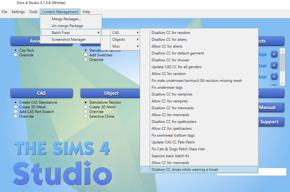This screenshot has height=192, width=290.
Task: Select Override under Clip Pack
Action: 16,55
